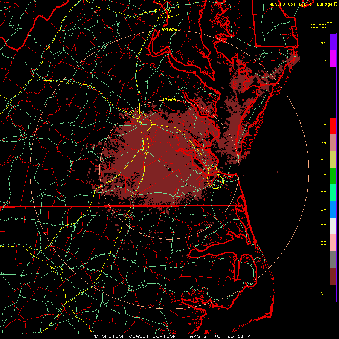Click the BD yellow legend swatch
The image size is (339, 339).
pos(333,160)
